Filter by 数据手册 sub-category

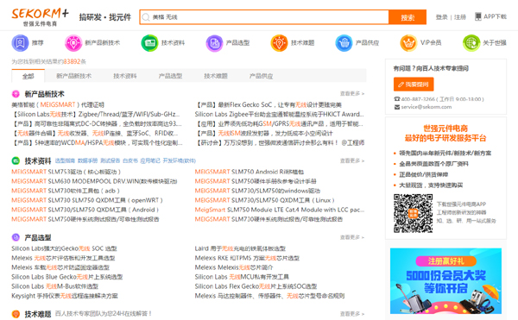(87, 160)
